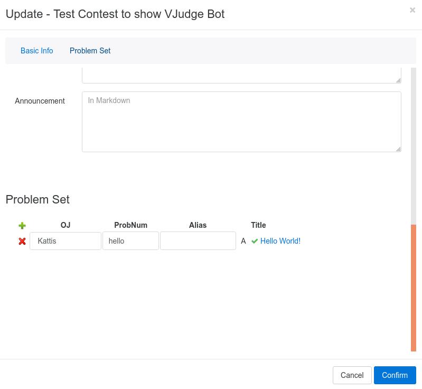422x389 pixels.
Task: Open the Problem Set tab
Action: [x=90, y=51]
